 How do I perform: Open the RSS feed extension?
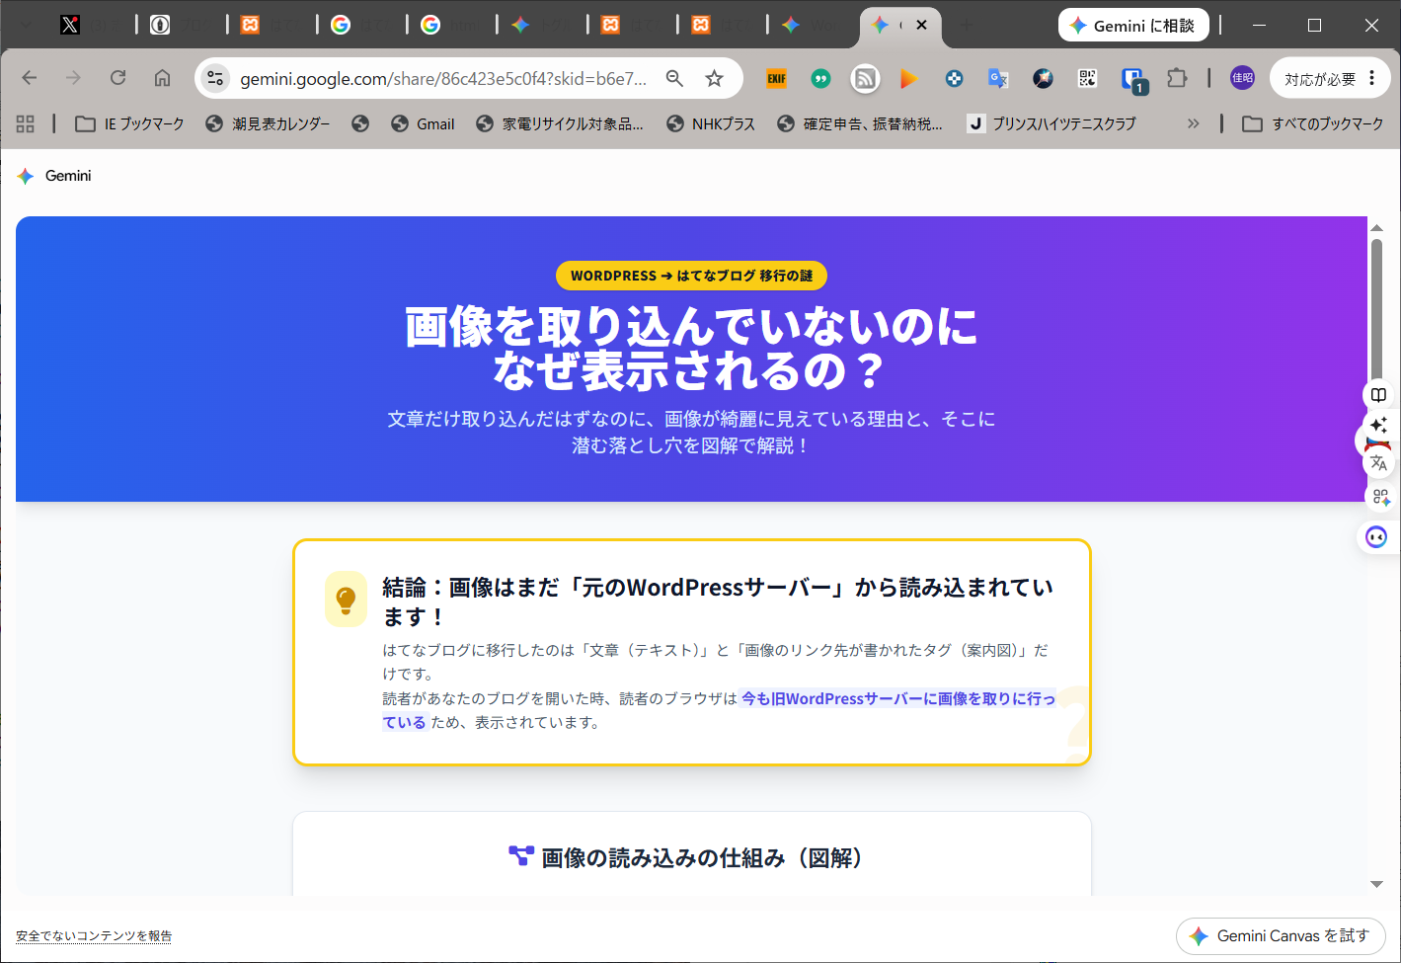coord(865,78)
